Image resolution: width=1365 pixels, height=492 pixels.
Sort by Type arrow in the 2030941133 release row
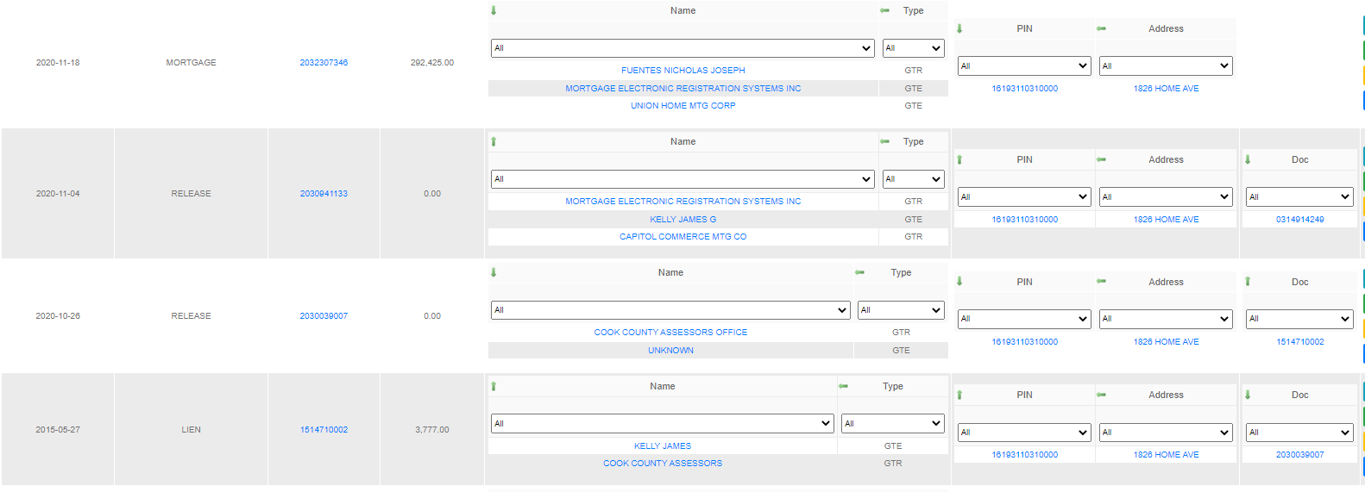(884, 142)
